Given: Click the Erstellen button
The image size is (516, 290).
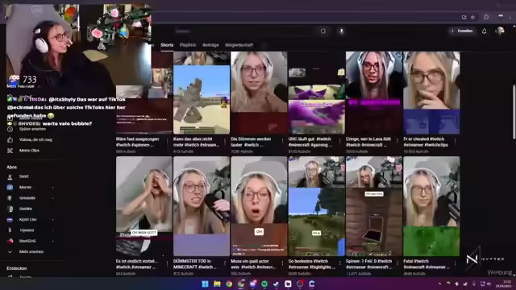Looking at the screenshot, I should 462,31.
